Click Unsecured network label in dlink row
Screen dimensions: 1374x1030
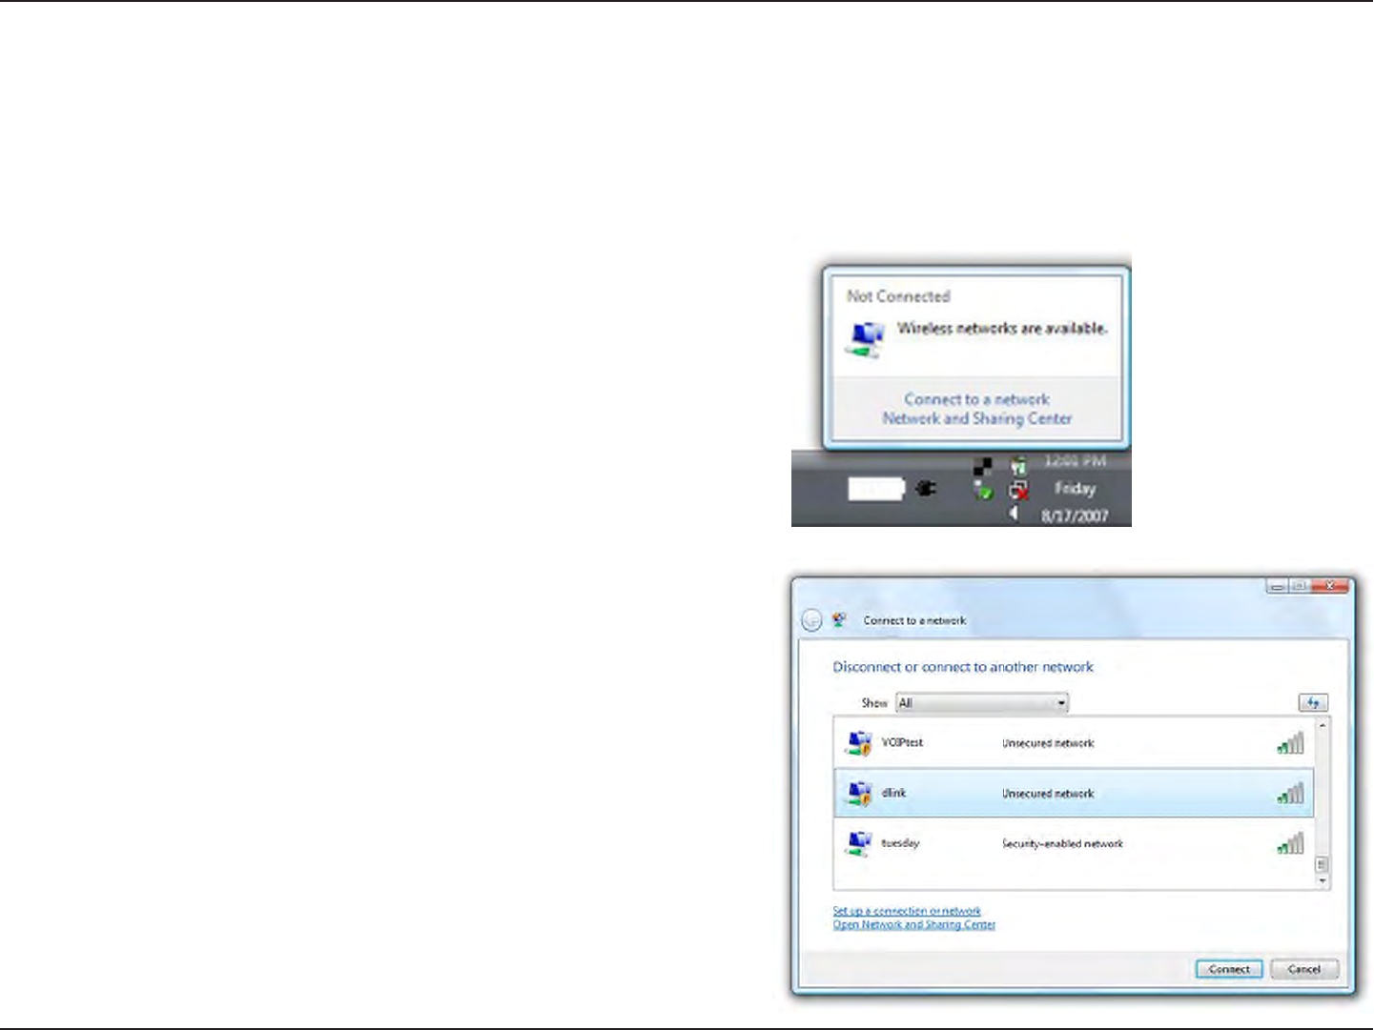(1048, 793)
